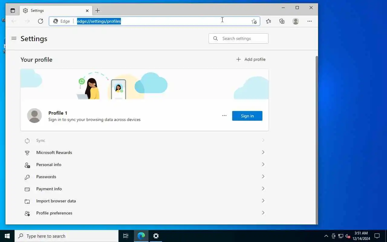This screenshot has height=242, width=387.
Task: Click the Payment info card icon
Action: click(x=27, y=189)
